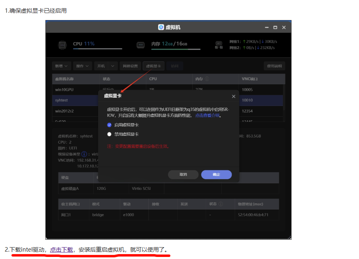Click VNC port 12354
Viewport: 359px width, 259px height.
coord(247,111)
